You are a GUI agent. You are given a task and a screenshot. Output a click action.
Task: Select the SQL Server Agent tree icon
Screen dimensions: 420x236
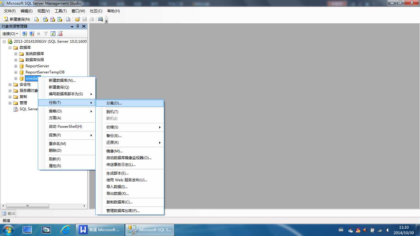pyautogui.click(x=16, y=109)
